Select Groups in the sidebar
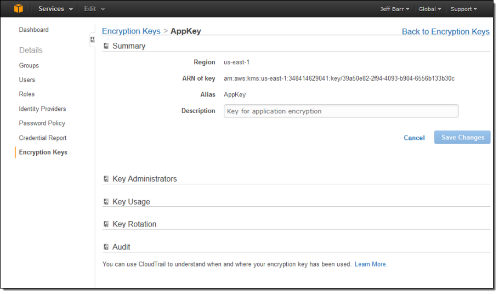This screenshot has width=499, height=294. click(x=29, y=65)
